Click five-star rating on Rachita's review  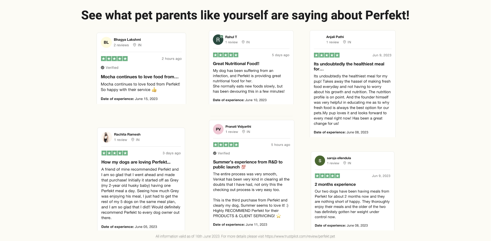click(114, 153)
